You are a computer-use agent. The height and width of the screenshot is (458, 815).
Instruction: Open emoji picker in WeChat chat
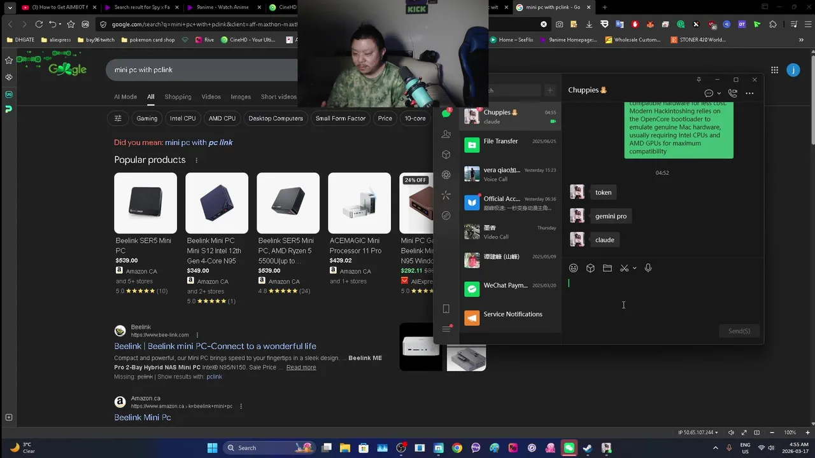pyautogui.click(x=574, y=268)
